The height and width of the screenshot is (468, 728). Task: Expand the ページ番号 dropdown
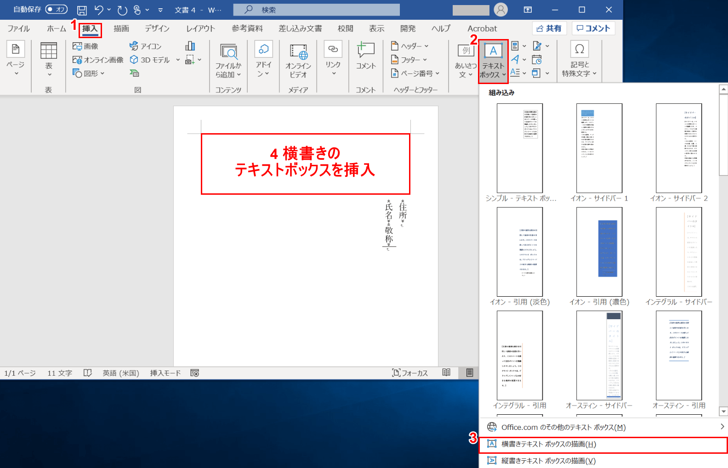pyautogui.click(x=415, y=73)
